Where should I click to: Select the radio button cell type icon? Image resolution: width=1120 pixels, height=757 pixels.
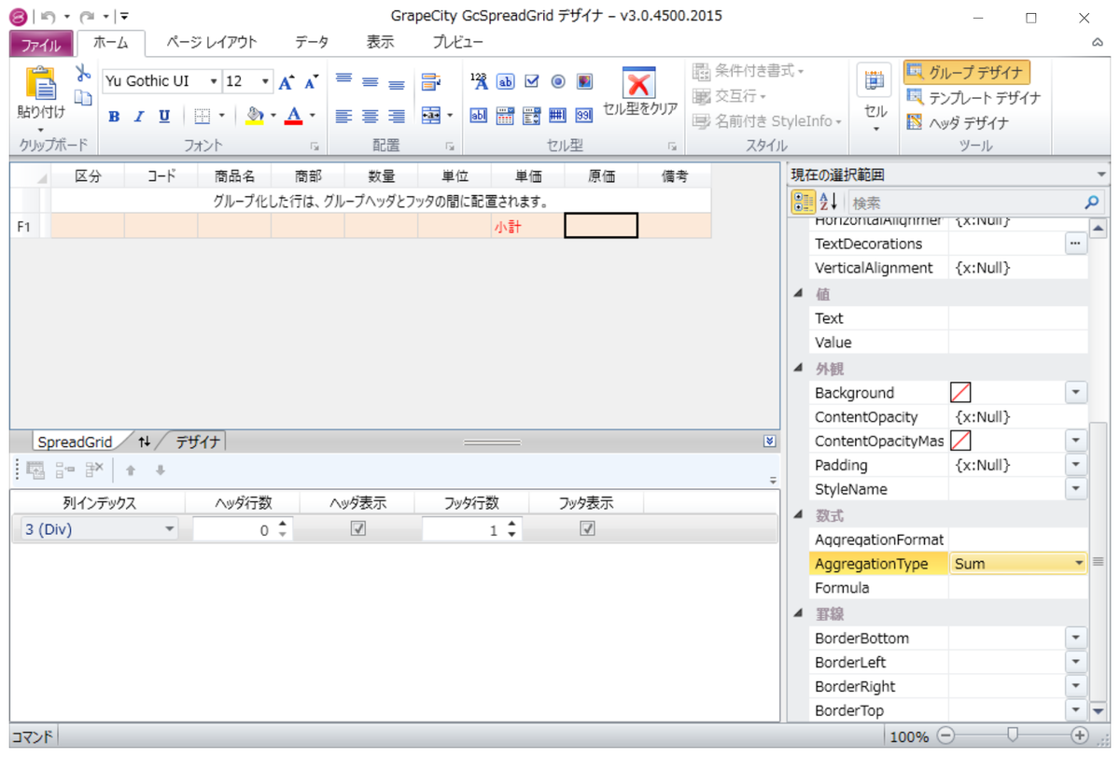click(x=558, y=81)
